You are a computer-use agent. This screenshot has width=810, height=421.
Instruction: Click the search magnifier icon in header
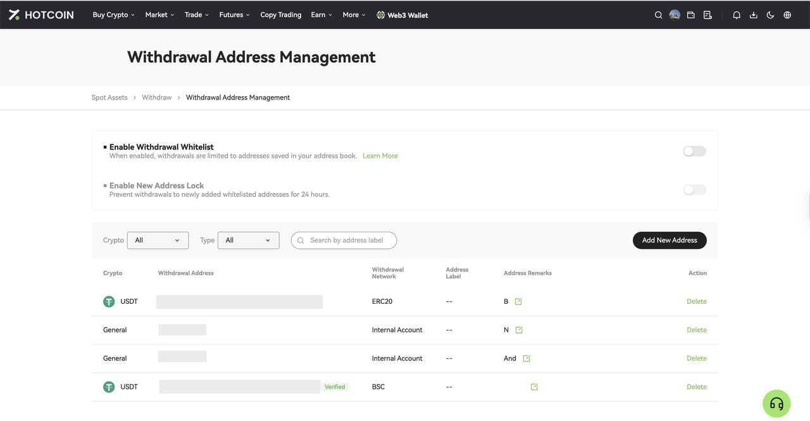click(x=658, y=15)
